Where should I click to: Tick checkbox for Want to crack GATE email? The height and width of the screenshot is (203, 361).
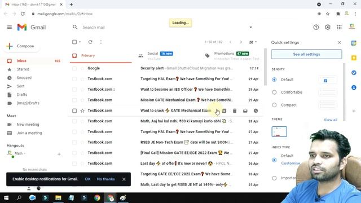click(x=74, y=111)
